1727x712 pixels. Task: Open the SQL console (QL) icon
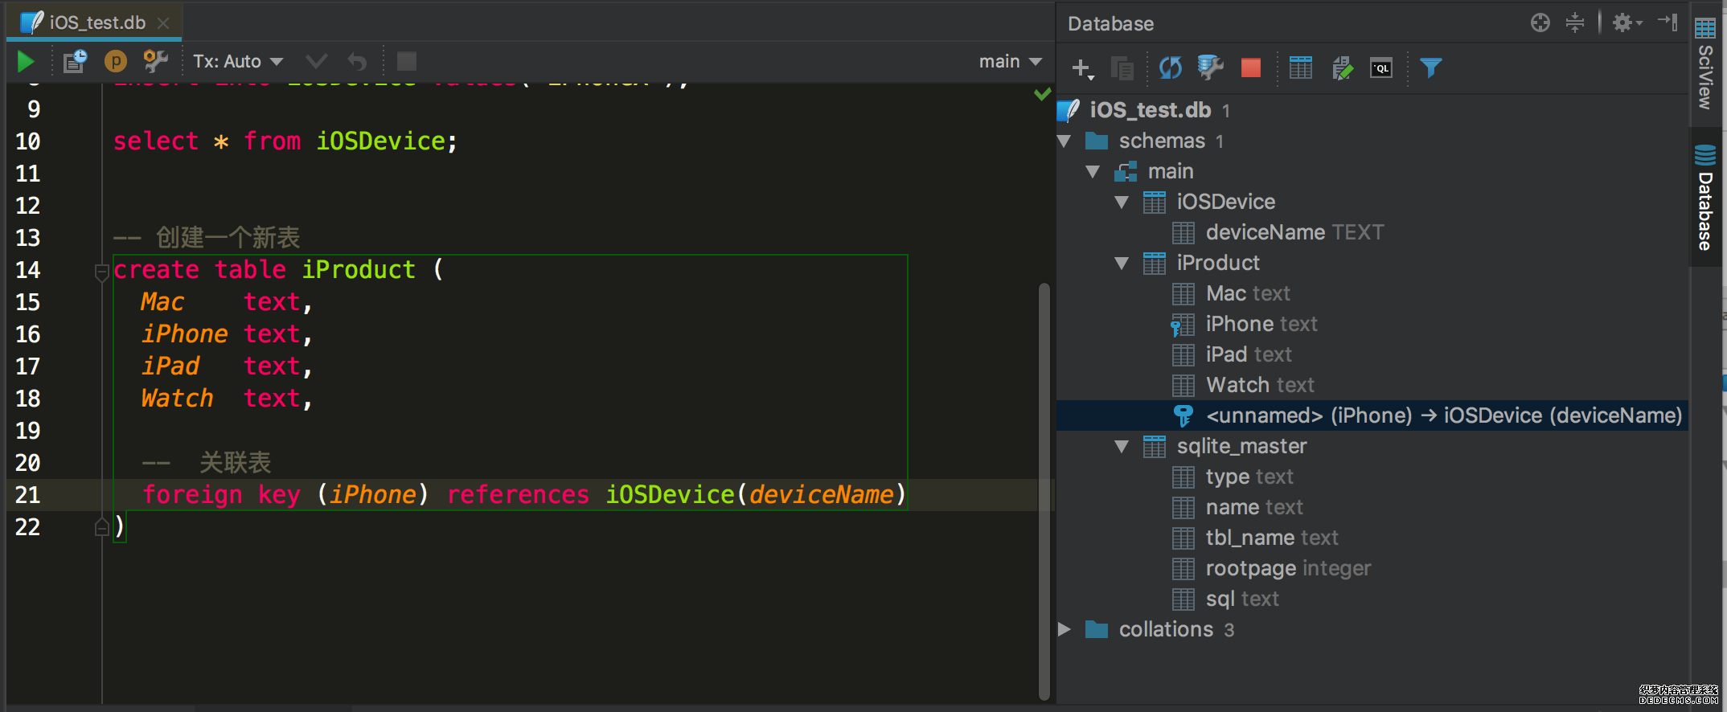pos(1380,68)
